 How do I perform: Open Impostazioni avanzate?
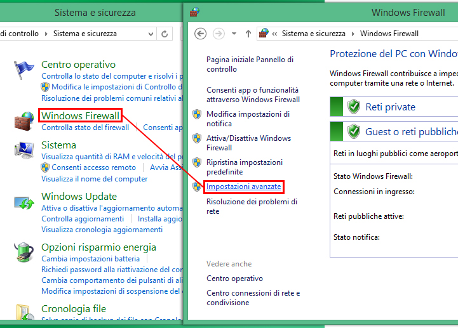pyautogui.click(x=243, y=187)
